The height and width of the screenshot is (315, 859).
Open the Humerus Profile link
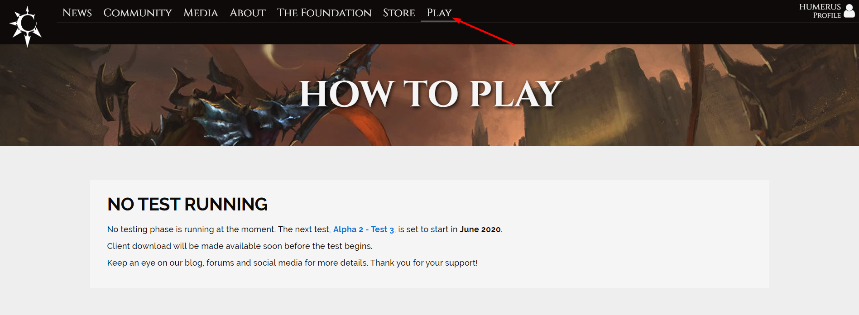click(820, 11)
